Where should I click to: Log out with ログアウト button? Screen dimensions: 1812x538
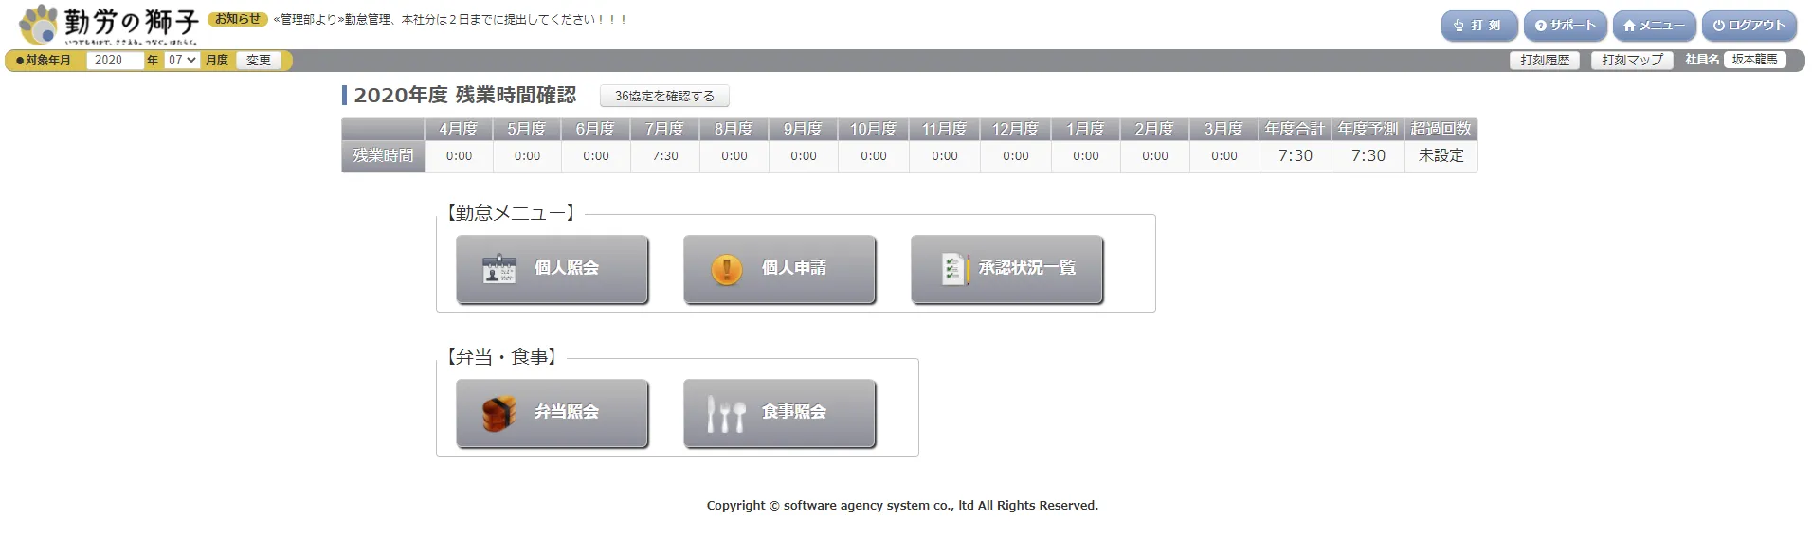tap(1749, 26)
